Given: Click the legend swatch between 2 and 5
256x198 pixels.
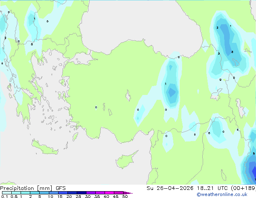Looking at the screenshot, I should 35,193.
